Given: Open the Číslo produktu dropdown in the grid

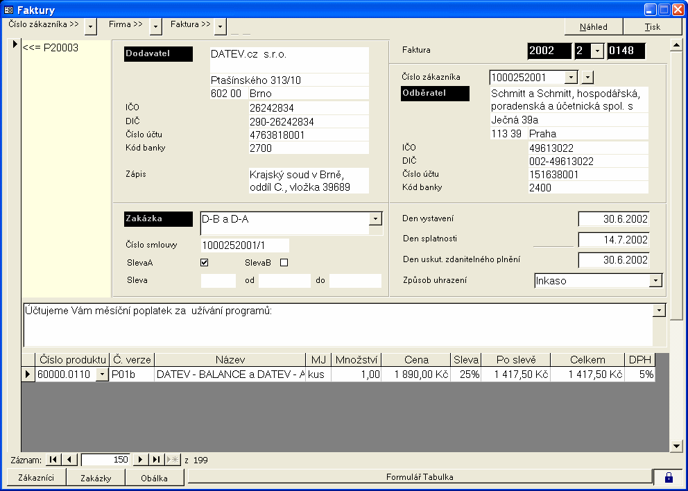Looking at the screenshot, I should (x=102, y=374).
